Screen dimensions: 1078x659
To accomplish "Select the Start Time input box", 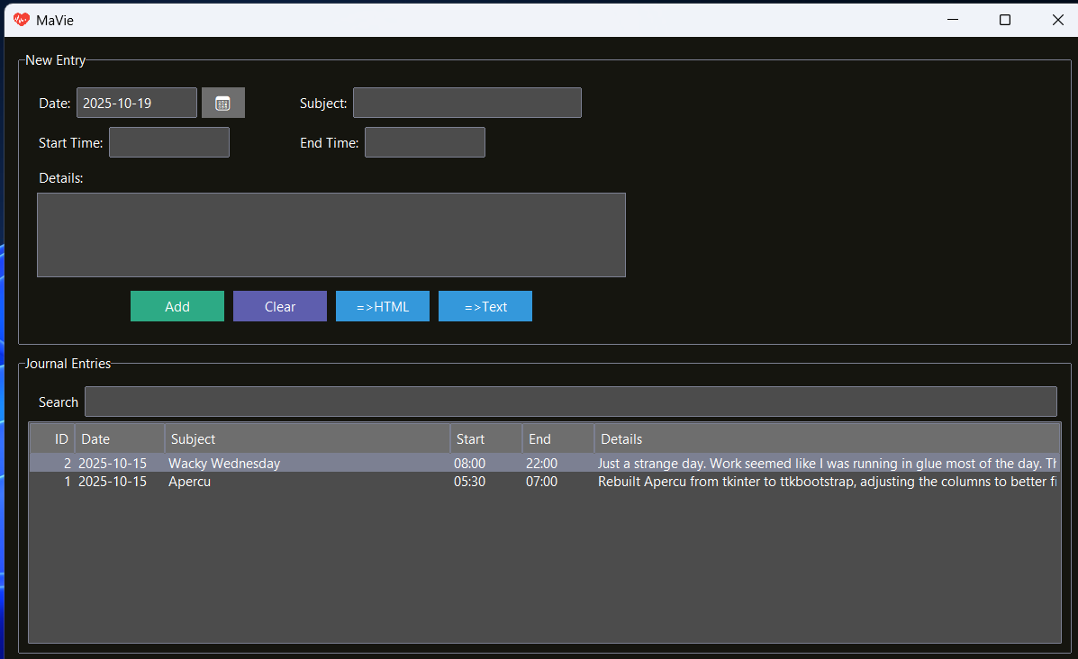I will tap(169, 142).
